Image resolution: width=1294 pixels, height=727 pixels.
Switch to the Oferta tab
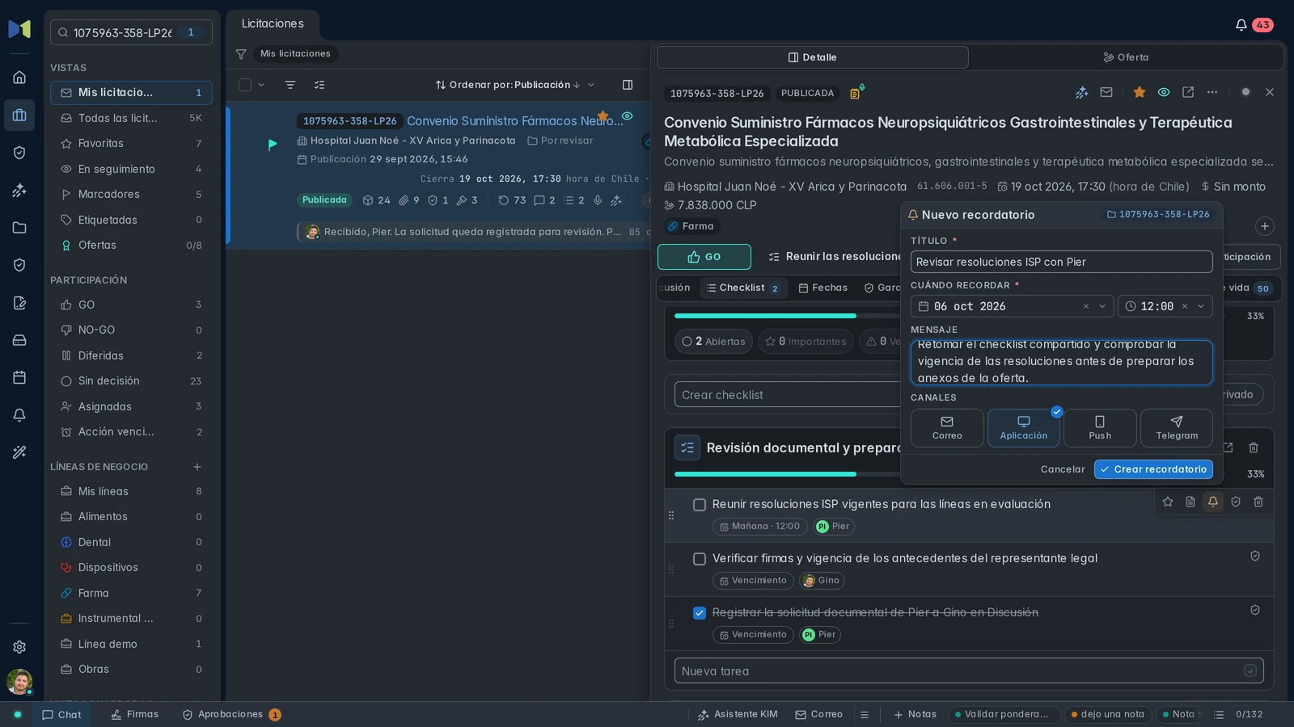(1126, 57)
